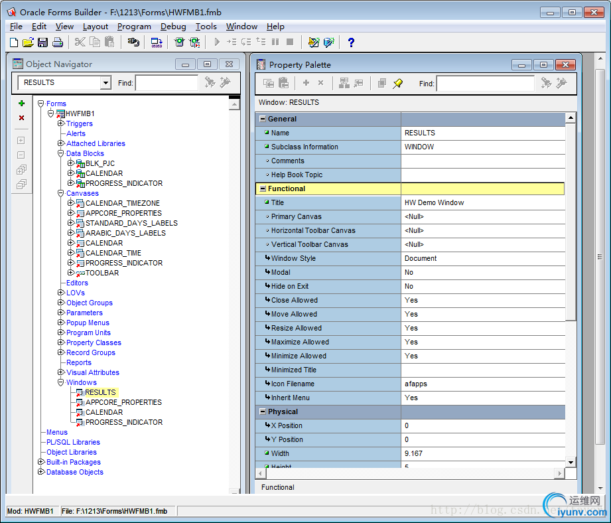This screenshot has width=611, height=523.
Task: Click the Paste clipboard icon in main toolbar
Action: click(x=109, y=42)
